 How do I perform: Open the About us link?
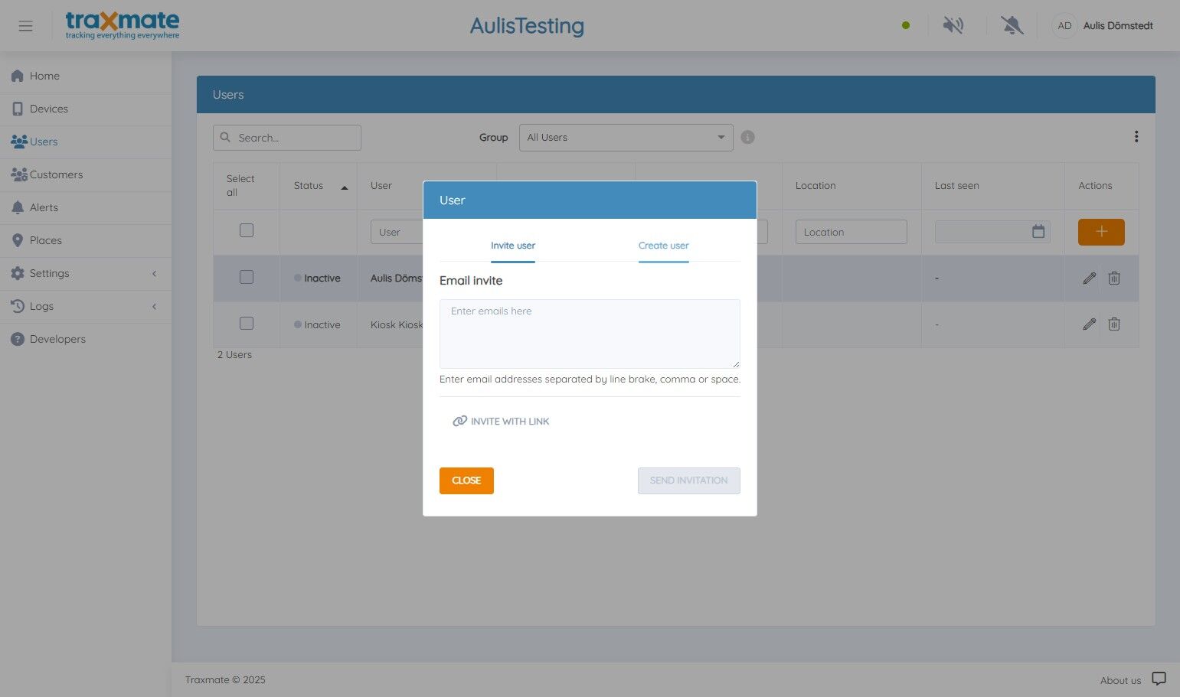pos(1120,680)
